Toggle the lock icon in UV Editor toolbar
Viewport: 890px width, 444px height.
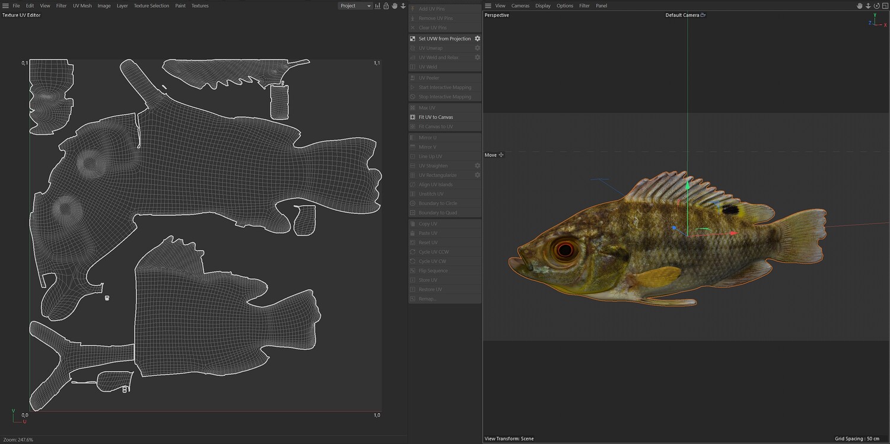(x=386, y=6)
